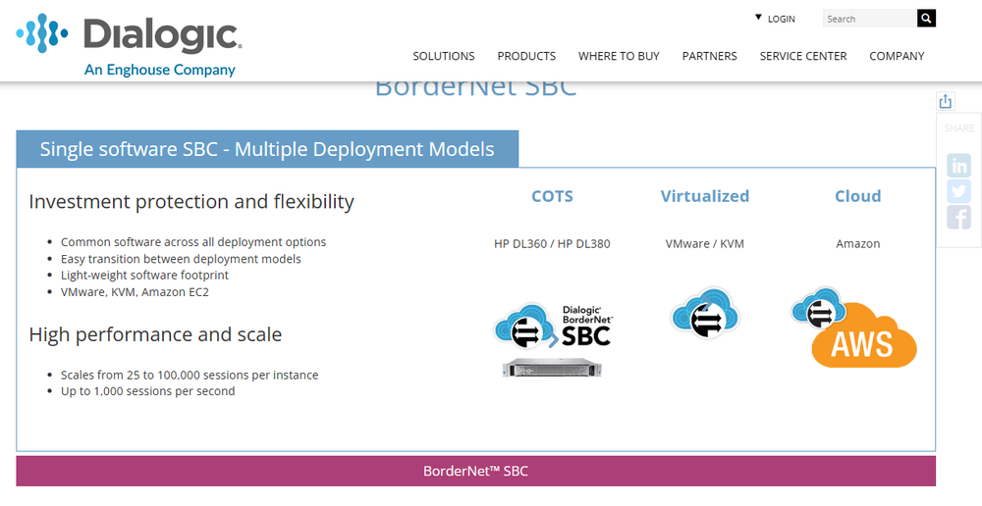
Task: Click the 'VMware / KVM' text
Action: point(705,244)
